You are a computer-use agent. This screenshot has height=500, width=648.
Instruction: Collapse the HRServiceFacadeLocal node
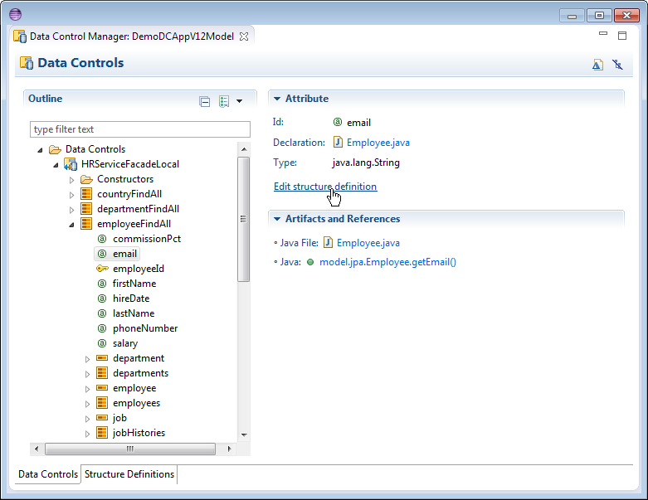(56, 165)
